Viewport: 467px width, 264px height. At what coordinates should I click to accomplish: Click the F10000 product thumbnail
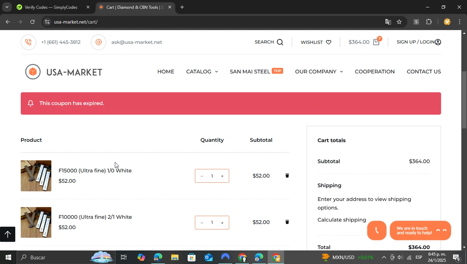[36, 222]
